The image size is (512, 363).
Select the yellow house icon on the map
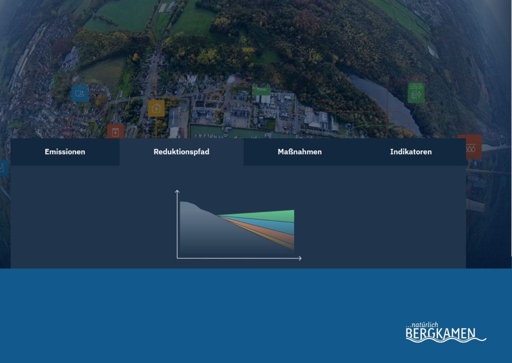coord(156,108)
